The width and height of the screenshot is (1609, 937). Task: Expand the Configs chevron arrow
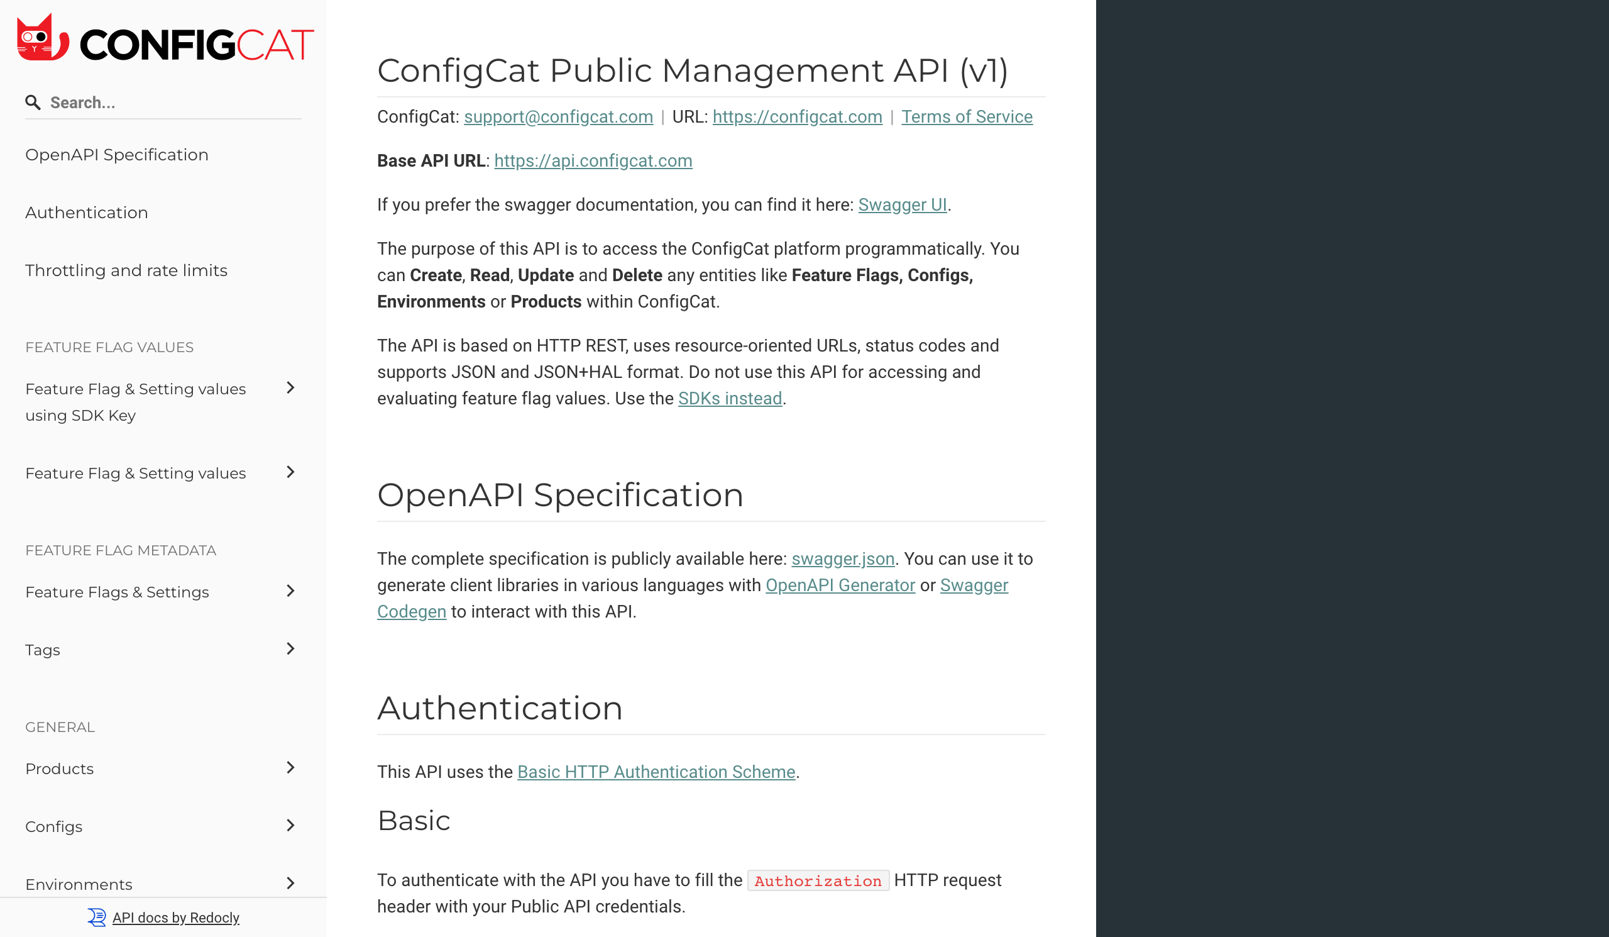pos(290,825)
